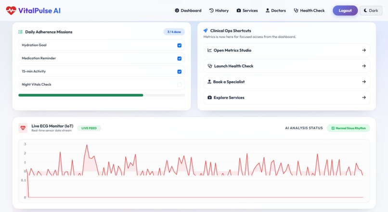This screenshot has height=212, width=388.
Task: Open the History nav item
Action: (219, 11)
